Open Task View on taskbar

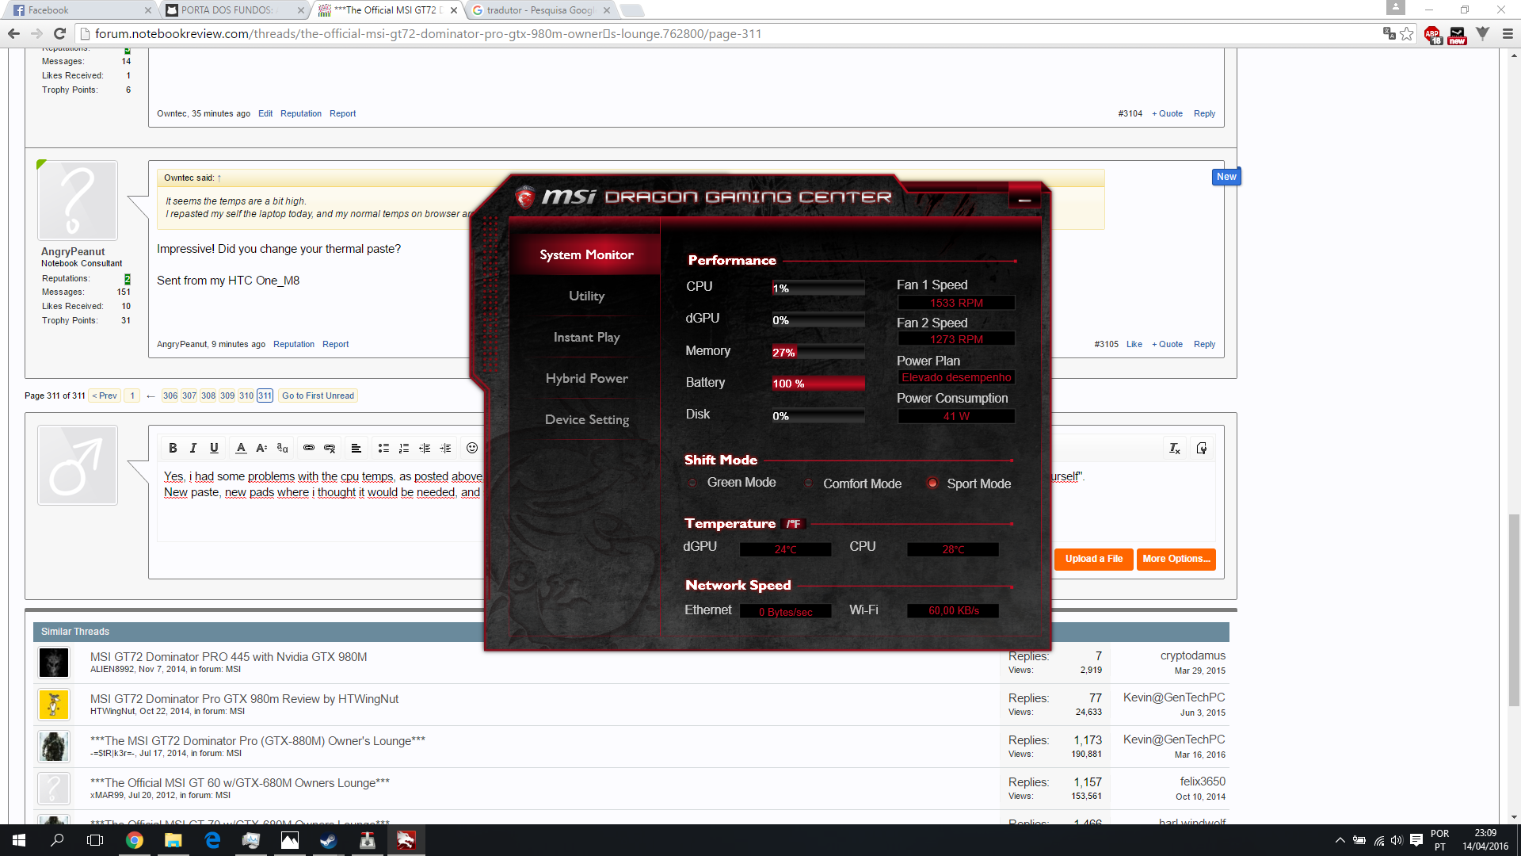click(95, 840)
